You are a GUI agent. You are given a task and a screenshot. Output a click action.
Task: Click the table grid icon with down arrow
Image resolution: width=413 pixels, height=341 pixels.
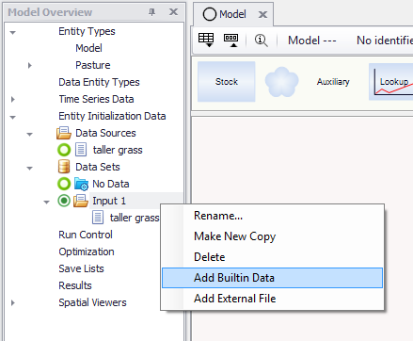point(206,41)
